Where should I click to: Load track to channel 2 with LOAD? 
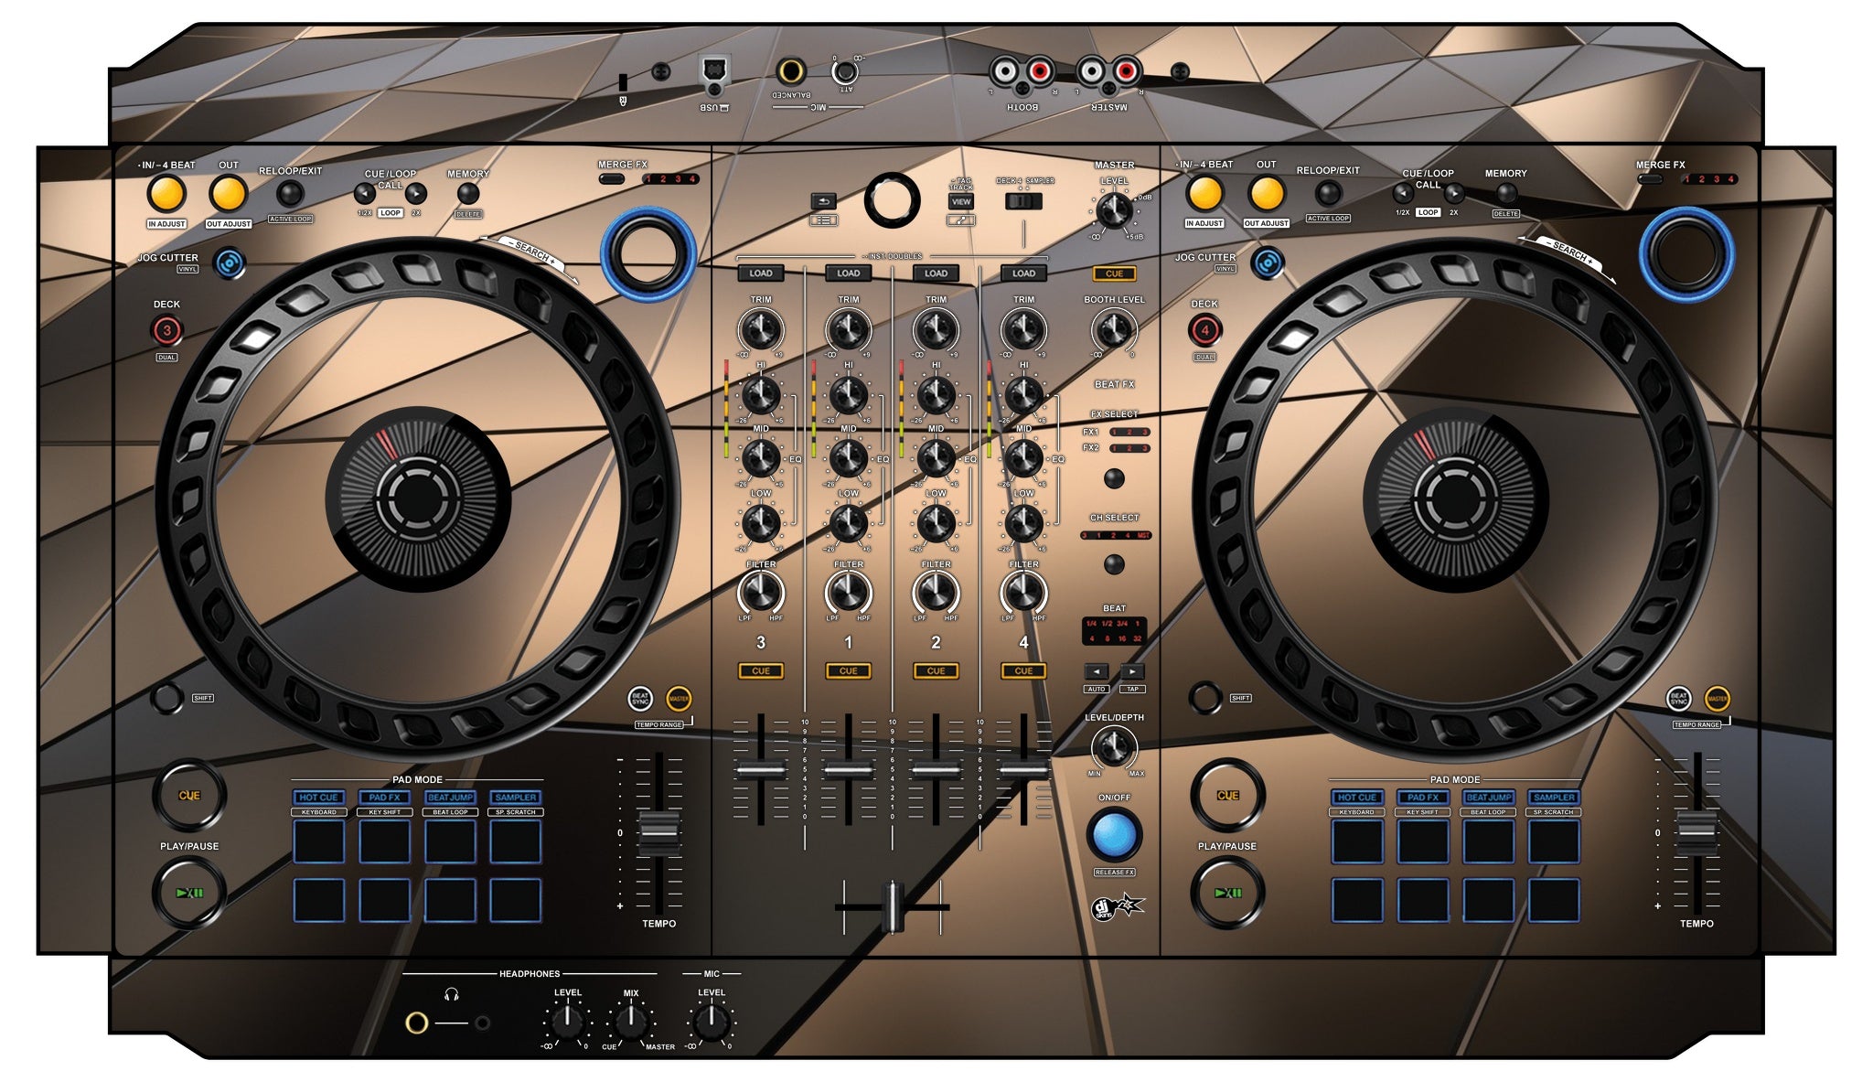[936, 273]
